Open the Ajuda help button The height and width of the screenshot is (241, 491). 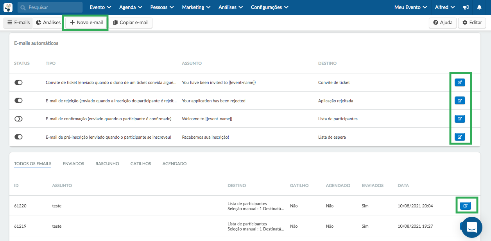click(443, 23)
